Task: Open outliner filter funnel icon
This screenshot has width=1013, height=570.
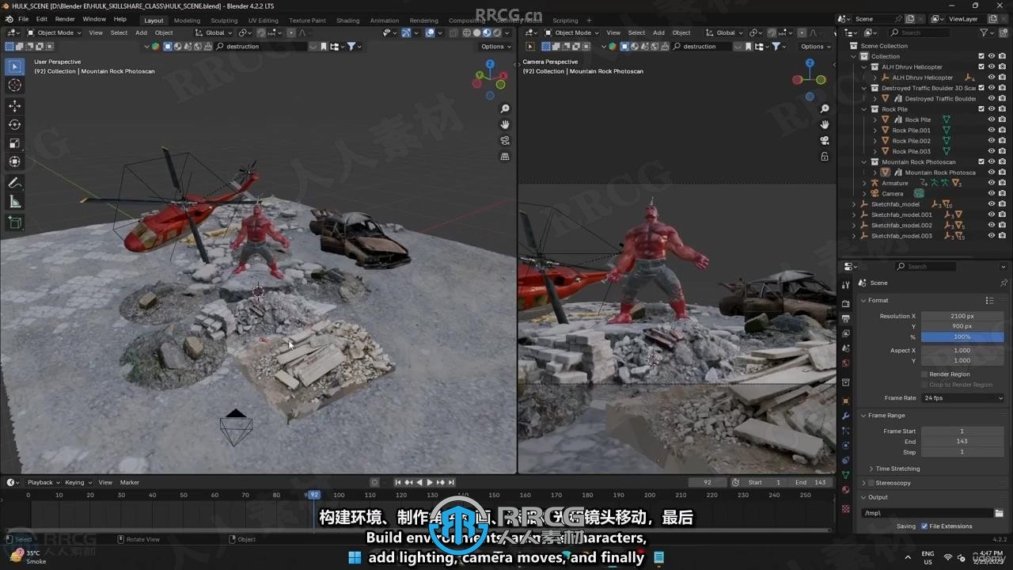Action: tap(985, 32)
